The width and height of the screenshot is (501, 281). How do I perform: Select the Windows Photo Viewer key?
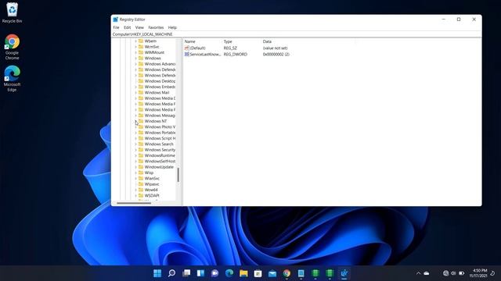tap(160, 126)
